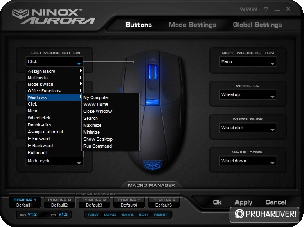Open the Mode Settings tab
The width and height of the screenshot is (304, 227).
coord(192,25)
